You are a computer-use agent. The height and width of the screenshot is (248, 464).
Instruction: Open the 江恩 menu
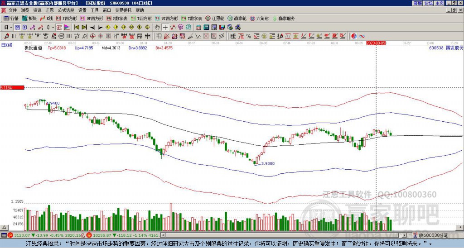(49, 10)
